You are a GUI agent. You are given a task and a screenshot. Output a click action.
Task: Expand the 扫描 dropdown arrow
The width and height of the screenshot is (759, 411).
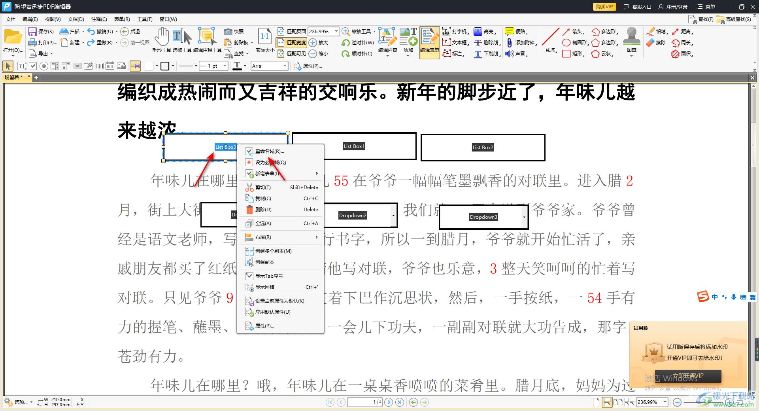(83, 31)
